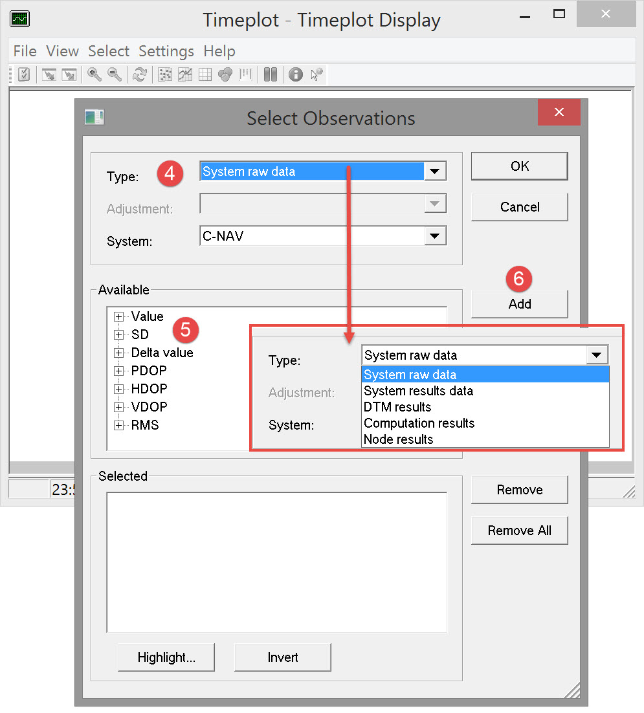Open the Type dropdown arrow
The width and height of the screenshot is (644, 713).
tap(434, 171)
